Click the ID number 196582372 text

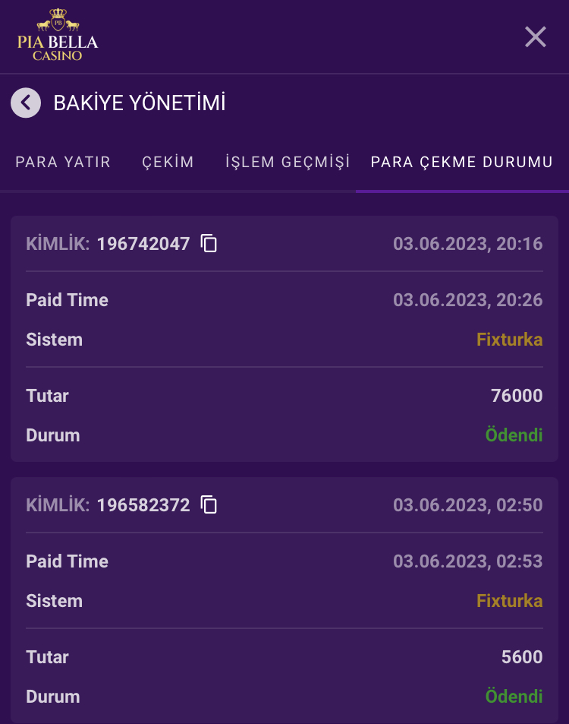click(x=143, y=505)
